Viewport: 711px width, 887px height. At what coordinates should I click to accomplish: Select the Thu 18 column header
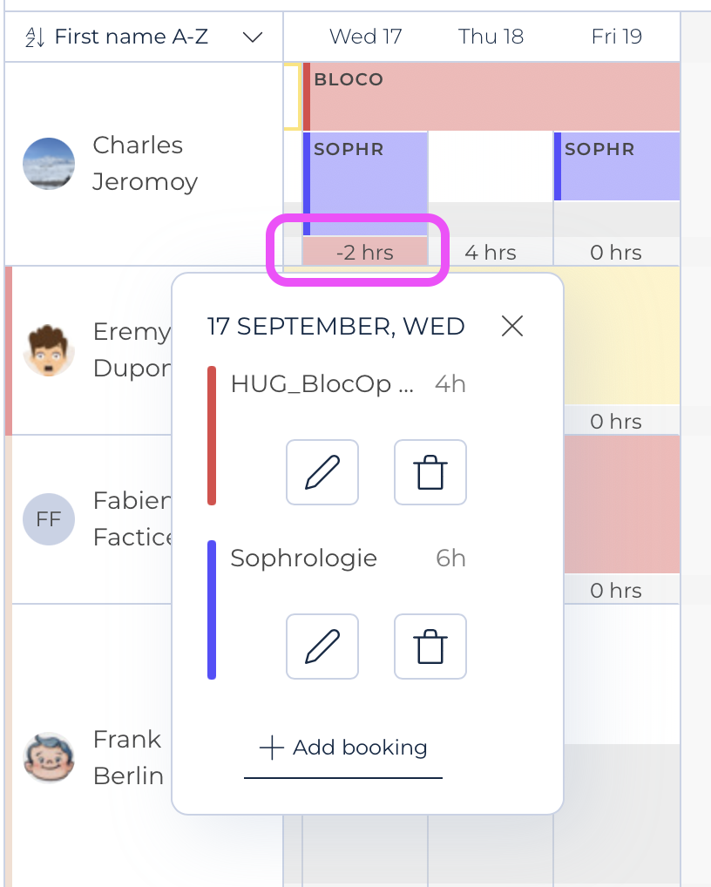(x=491, y=37)
